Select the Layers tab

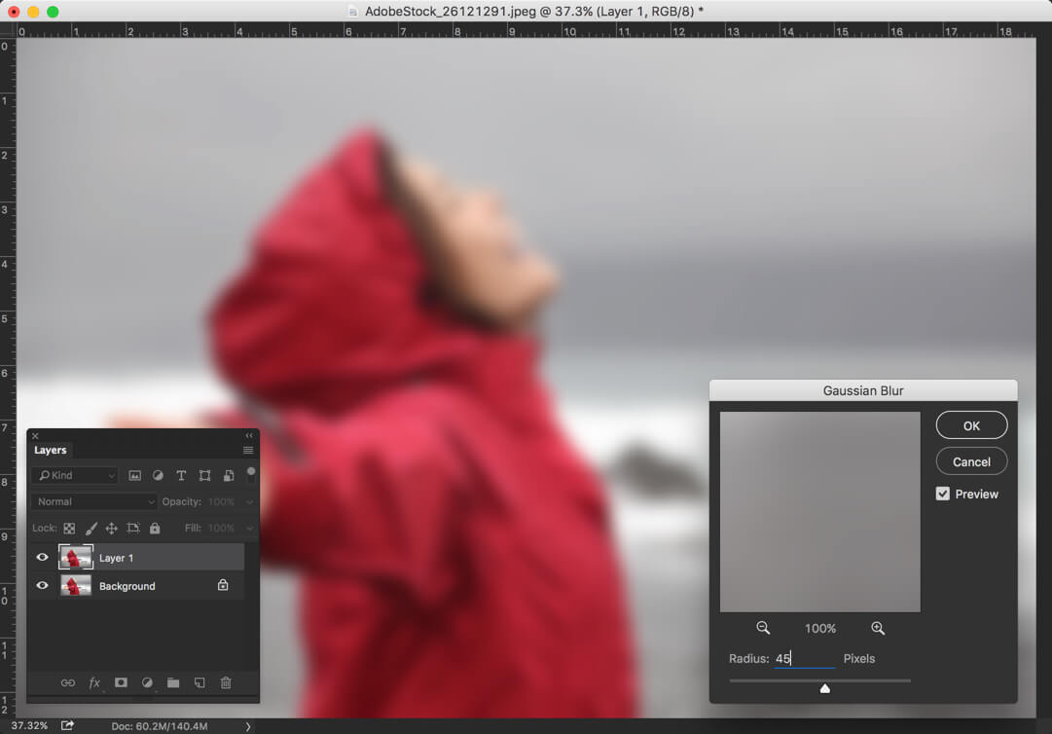pyautogui.click(x=51, y=450)
